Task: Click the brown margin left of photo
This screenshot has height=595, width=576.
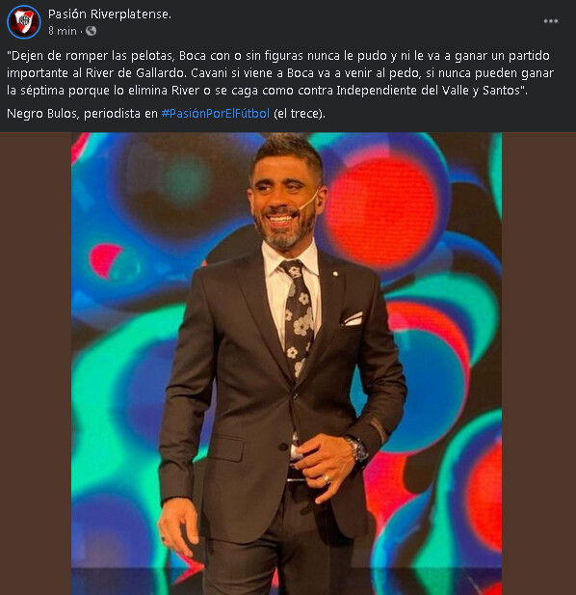Action: [36, 364]
